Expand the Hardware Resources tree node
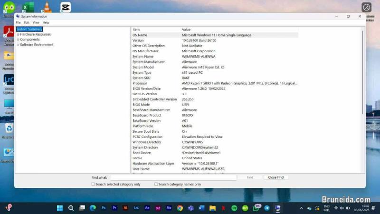The height and width of the screenshot is (214, 380). (18, 34)
